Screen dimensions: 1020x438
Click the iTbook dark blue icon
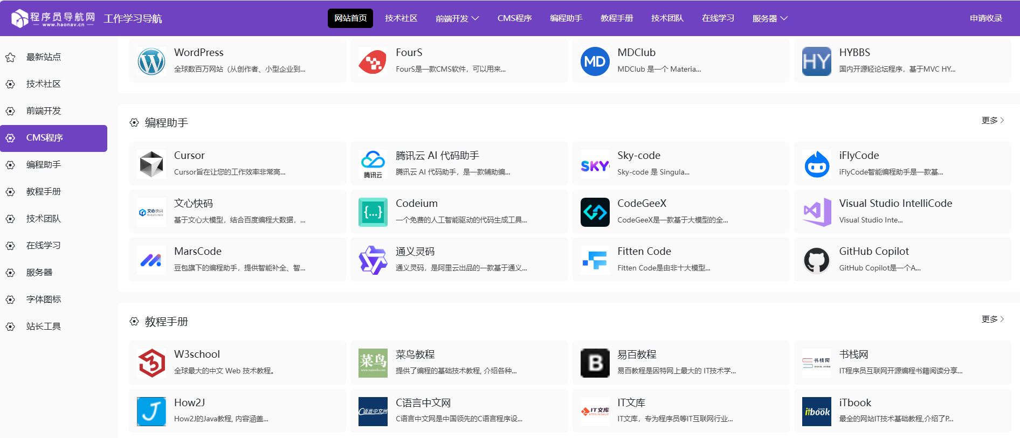pyautogui.click(x=817, y=412)
